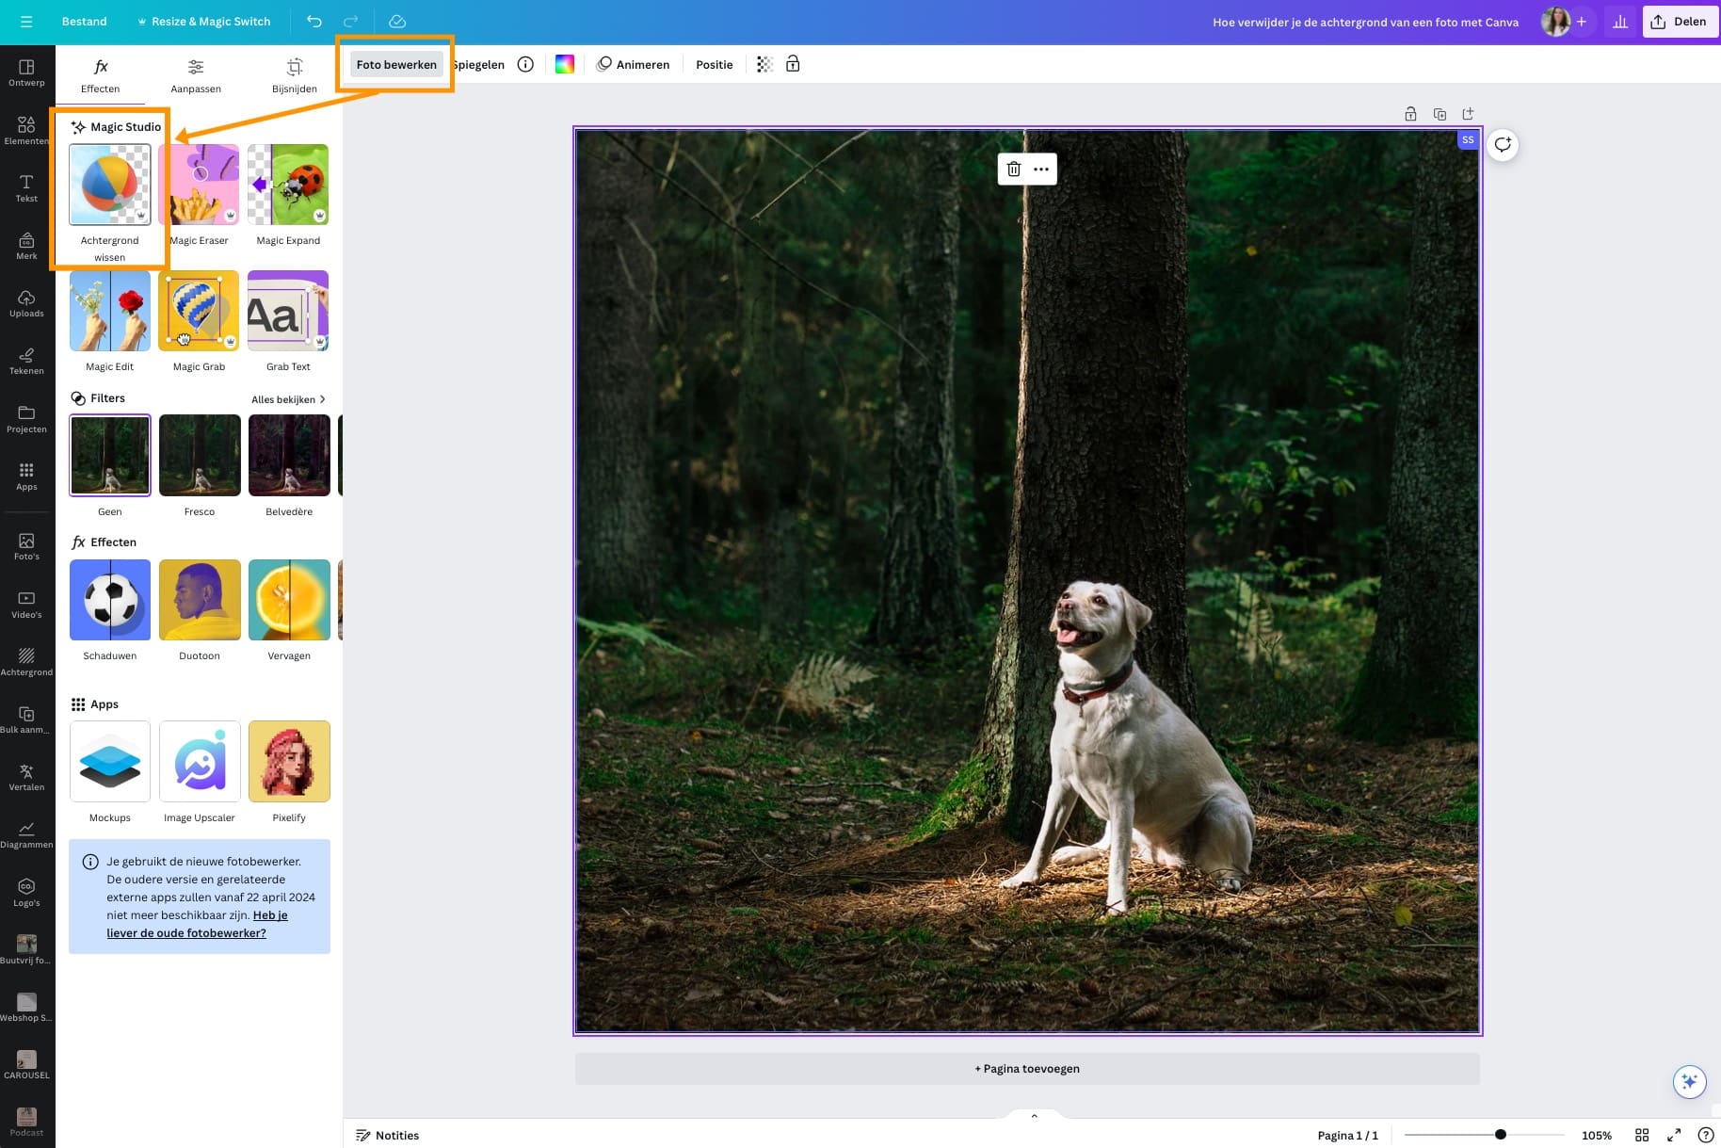This screenshot has height=1148, width=1721.
Task: Open the Bestand menu
Action: [84, 22]
